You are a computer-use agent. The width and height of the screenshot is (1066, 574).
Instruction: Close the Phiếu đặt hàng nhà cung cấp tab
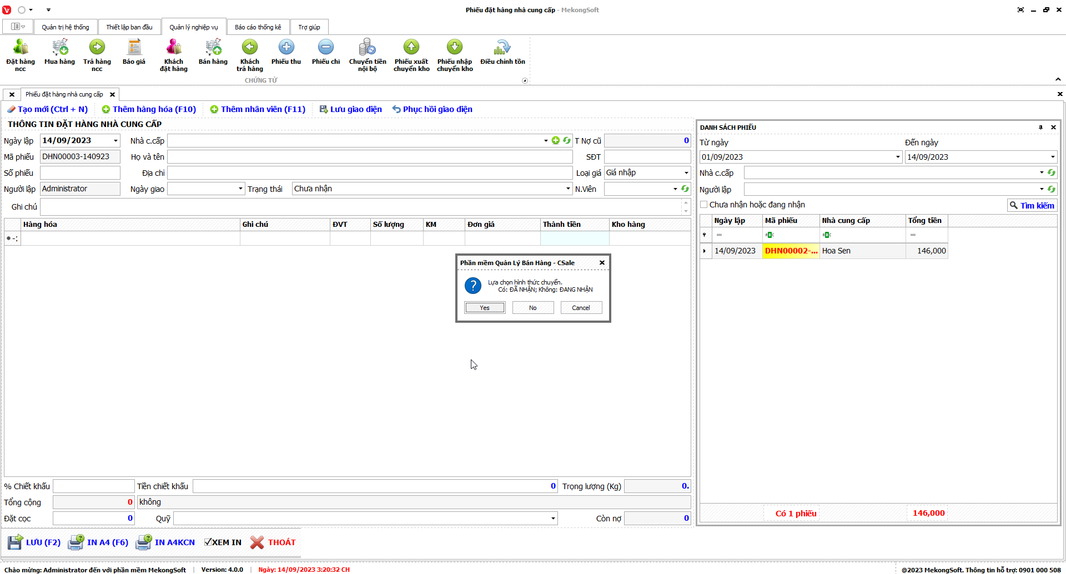(112, 94)
